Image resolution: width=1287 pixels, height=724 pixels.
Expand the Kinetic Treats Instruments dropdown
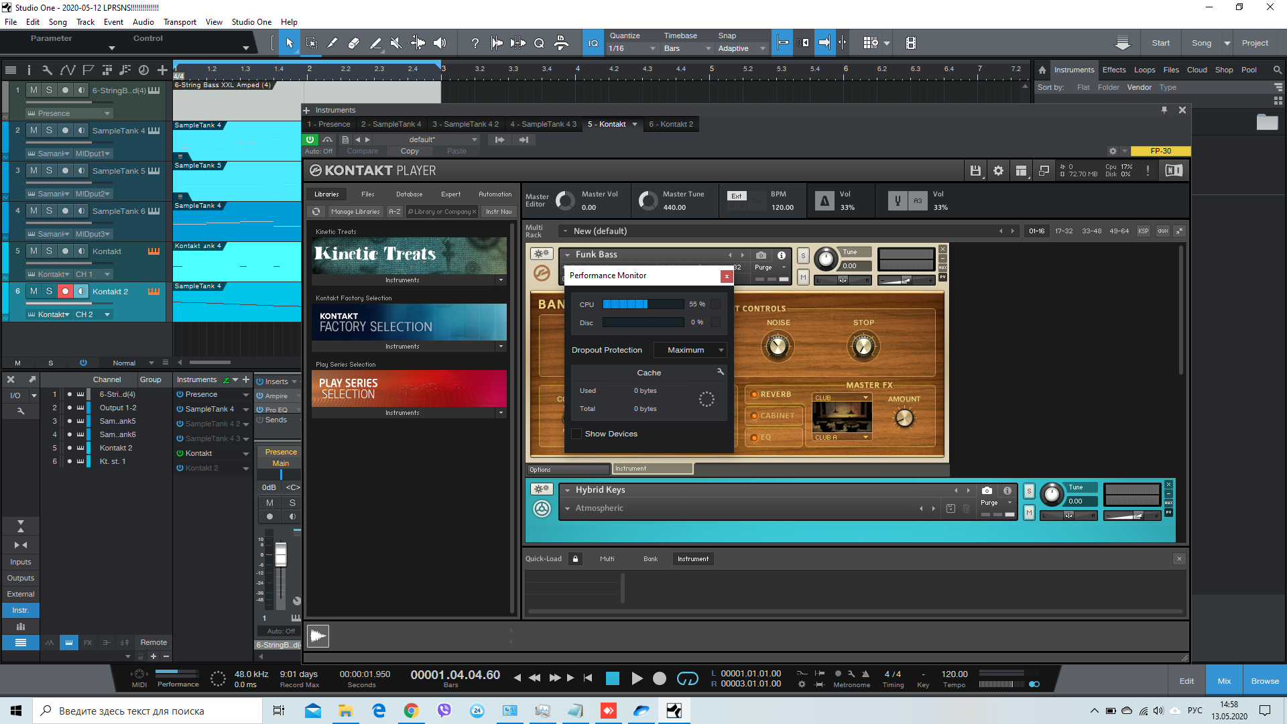coord(501,280)
